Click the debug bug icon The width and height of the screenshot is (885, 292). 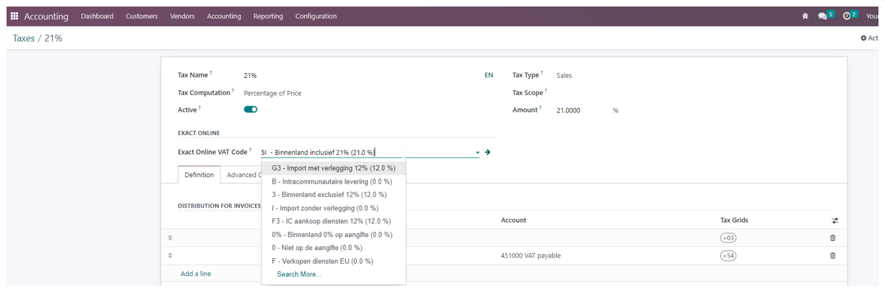pos(805,17)
